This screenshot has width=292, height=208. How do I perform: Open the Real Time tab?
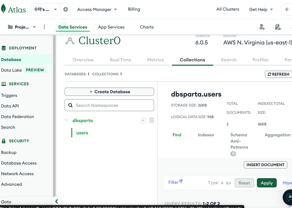[120, 60]
